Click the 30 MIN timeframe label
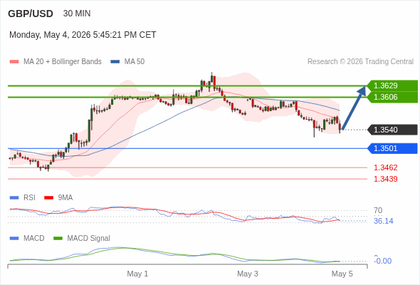This screenshot has height=285, width=420. 77,14
